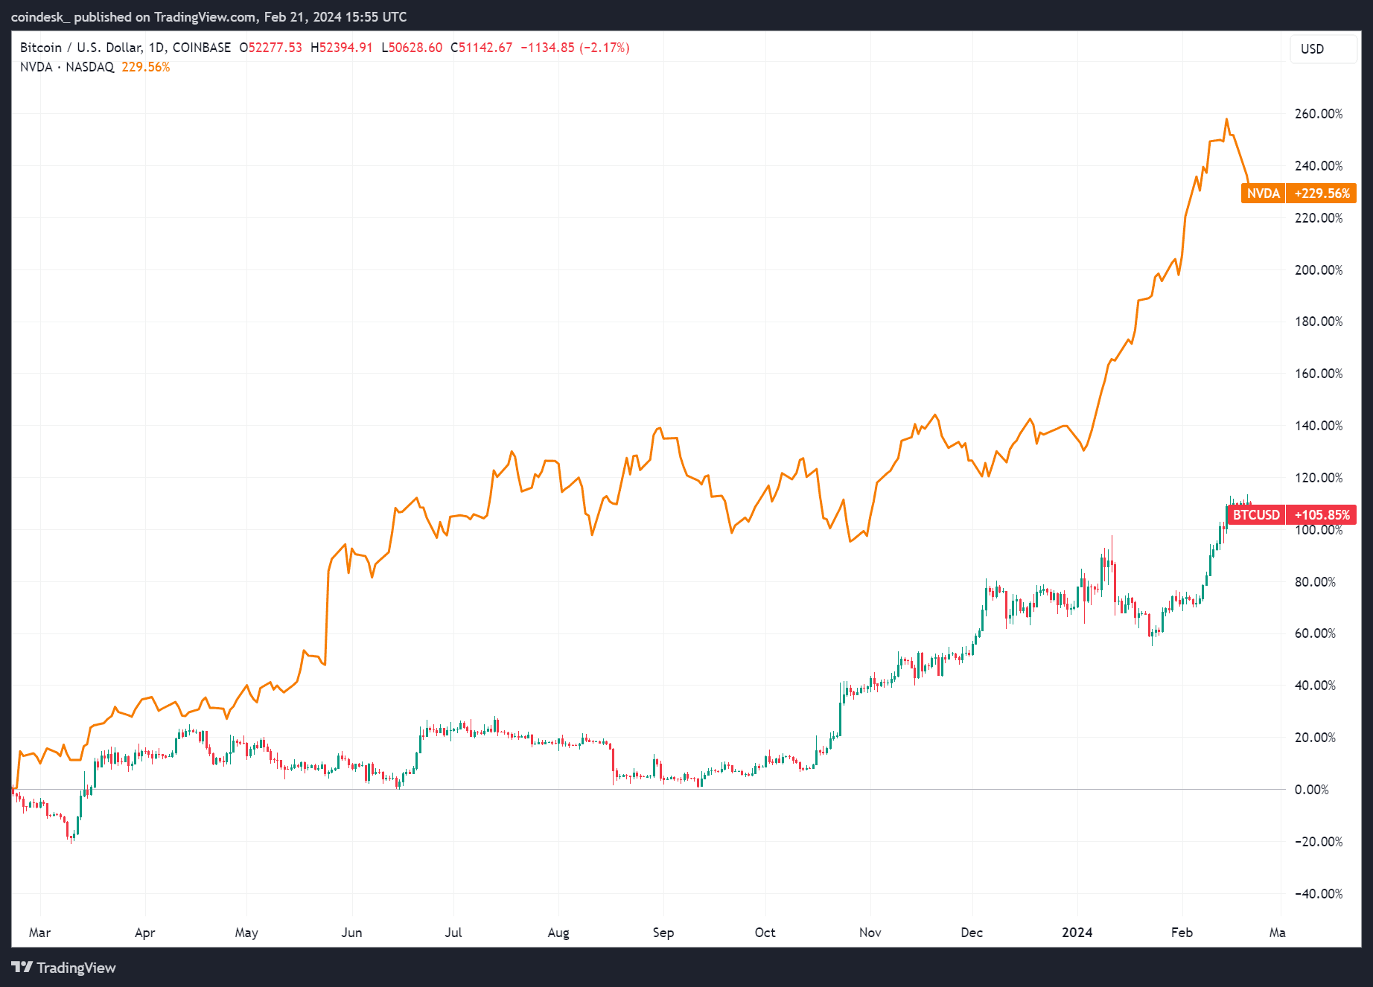Click the 60.00% axis label
This screenshot has width=1373, height=987.
[x=1315, y=633]
